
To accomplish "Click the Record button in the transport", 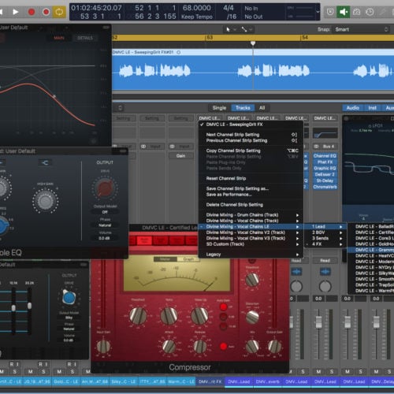I will (32, 12).
